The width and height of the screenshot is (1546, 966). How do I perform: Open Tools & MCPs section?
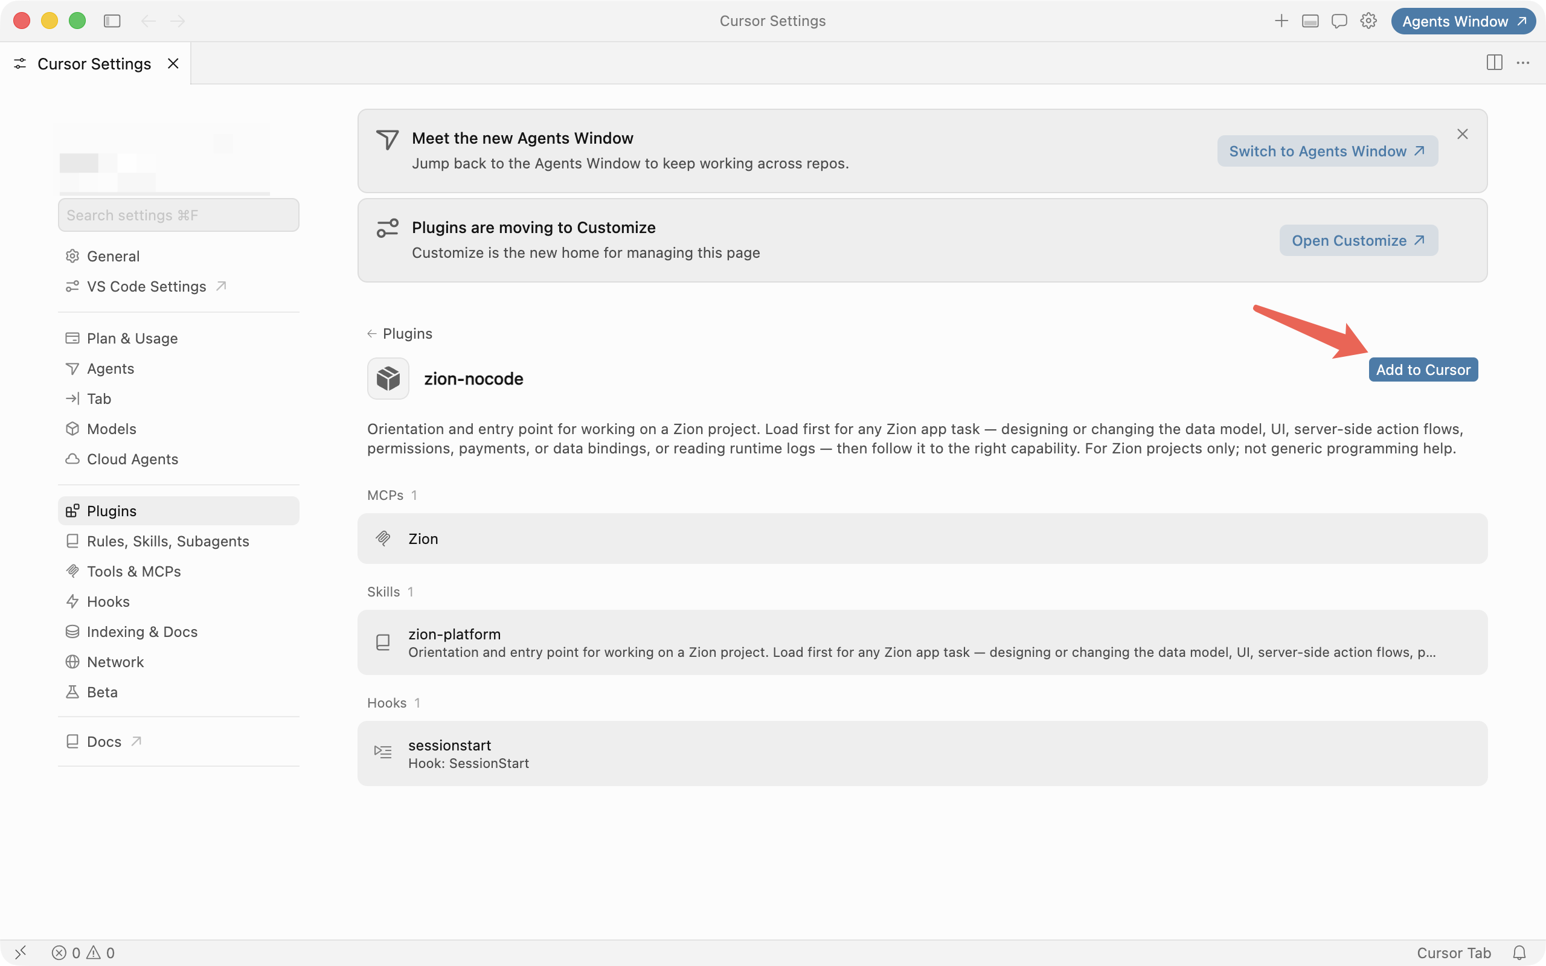tap(178, 571)
